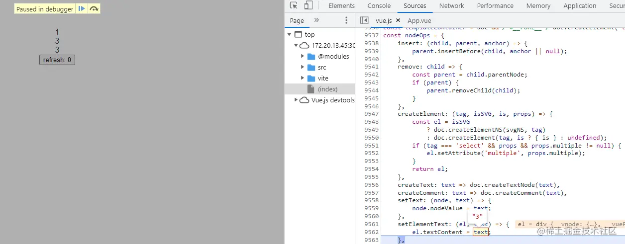The width and height of the screenshot is (625, 244).
Task: Expand the src folder
Action: coord(303,67)
